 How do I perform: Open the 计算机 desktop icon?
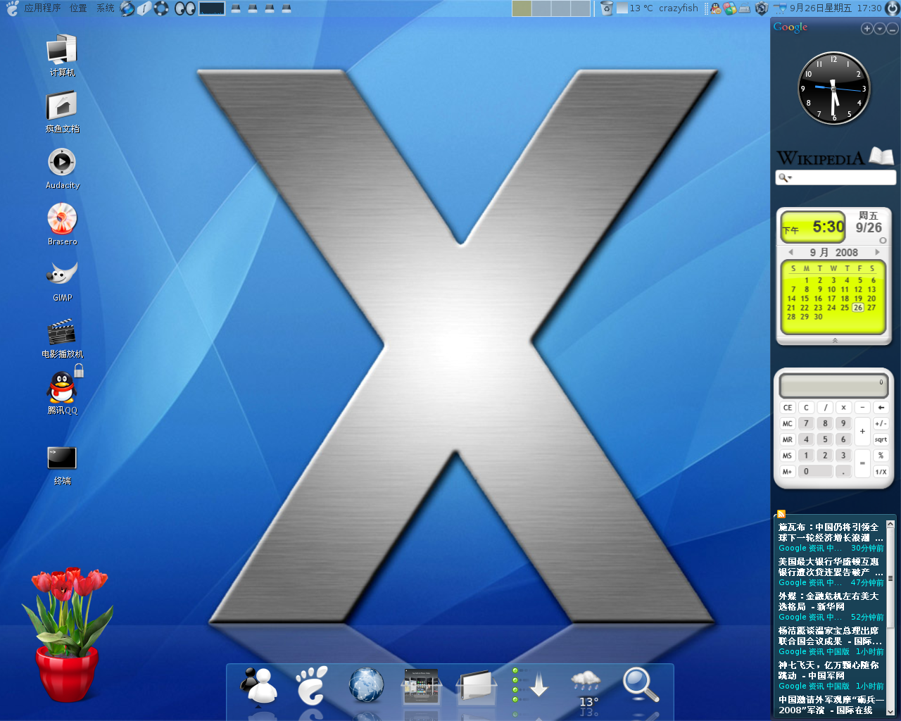[62, 54]
